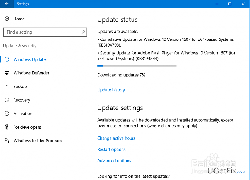Open Restart options link
Image resolution: width=250 pixels, height=180 pixels.
111,150
